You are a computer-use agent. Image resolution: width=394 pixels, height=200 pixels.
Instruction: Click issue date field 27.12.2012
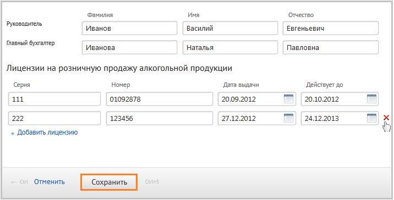click(257, 118)
